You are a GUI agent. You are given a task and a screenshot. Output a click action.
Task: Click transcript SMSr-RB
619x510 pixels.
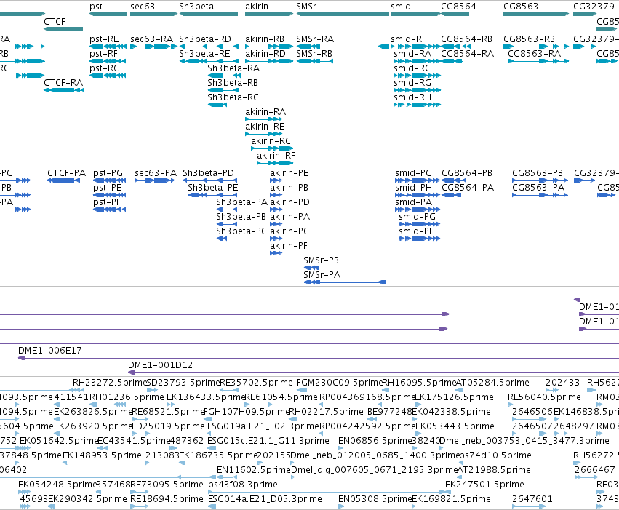(x=314, y=54)
